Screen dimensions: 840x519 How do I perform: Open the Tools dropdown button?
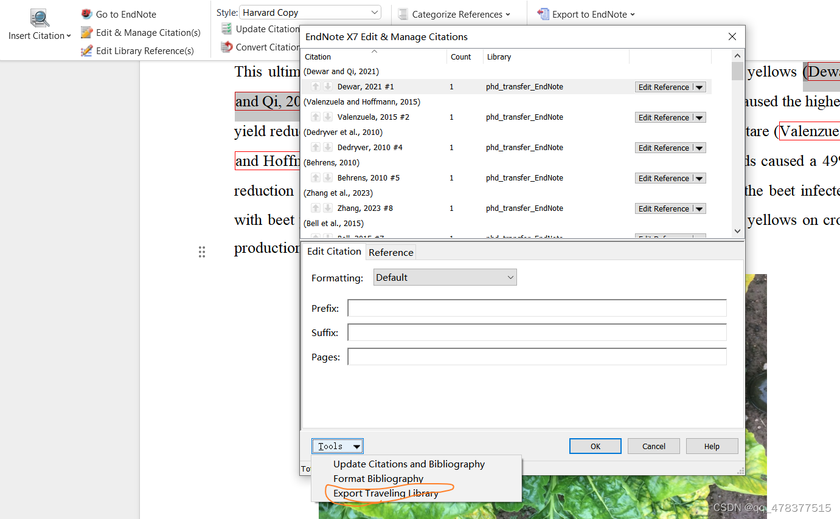pyautogui.click(x=338, y=446)
